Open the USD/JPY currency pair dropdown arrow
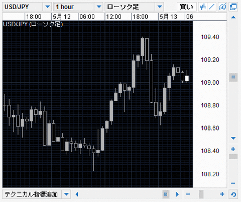241x202 pixels. click(48, 7)
